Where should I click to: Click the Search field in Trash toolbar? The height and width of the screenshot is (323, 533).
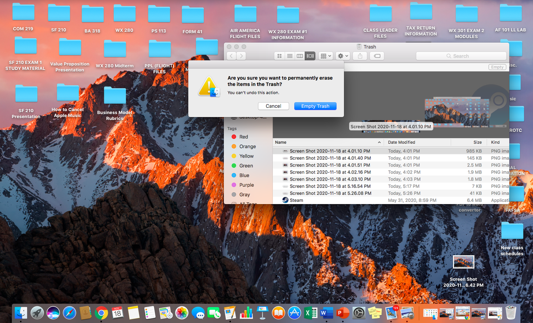[461, 56]
